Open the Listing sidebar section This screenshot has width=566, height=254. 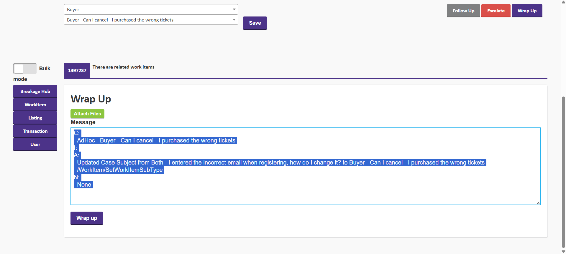[35, 118]
